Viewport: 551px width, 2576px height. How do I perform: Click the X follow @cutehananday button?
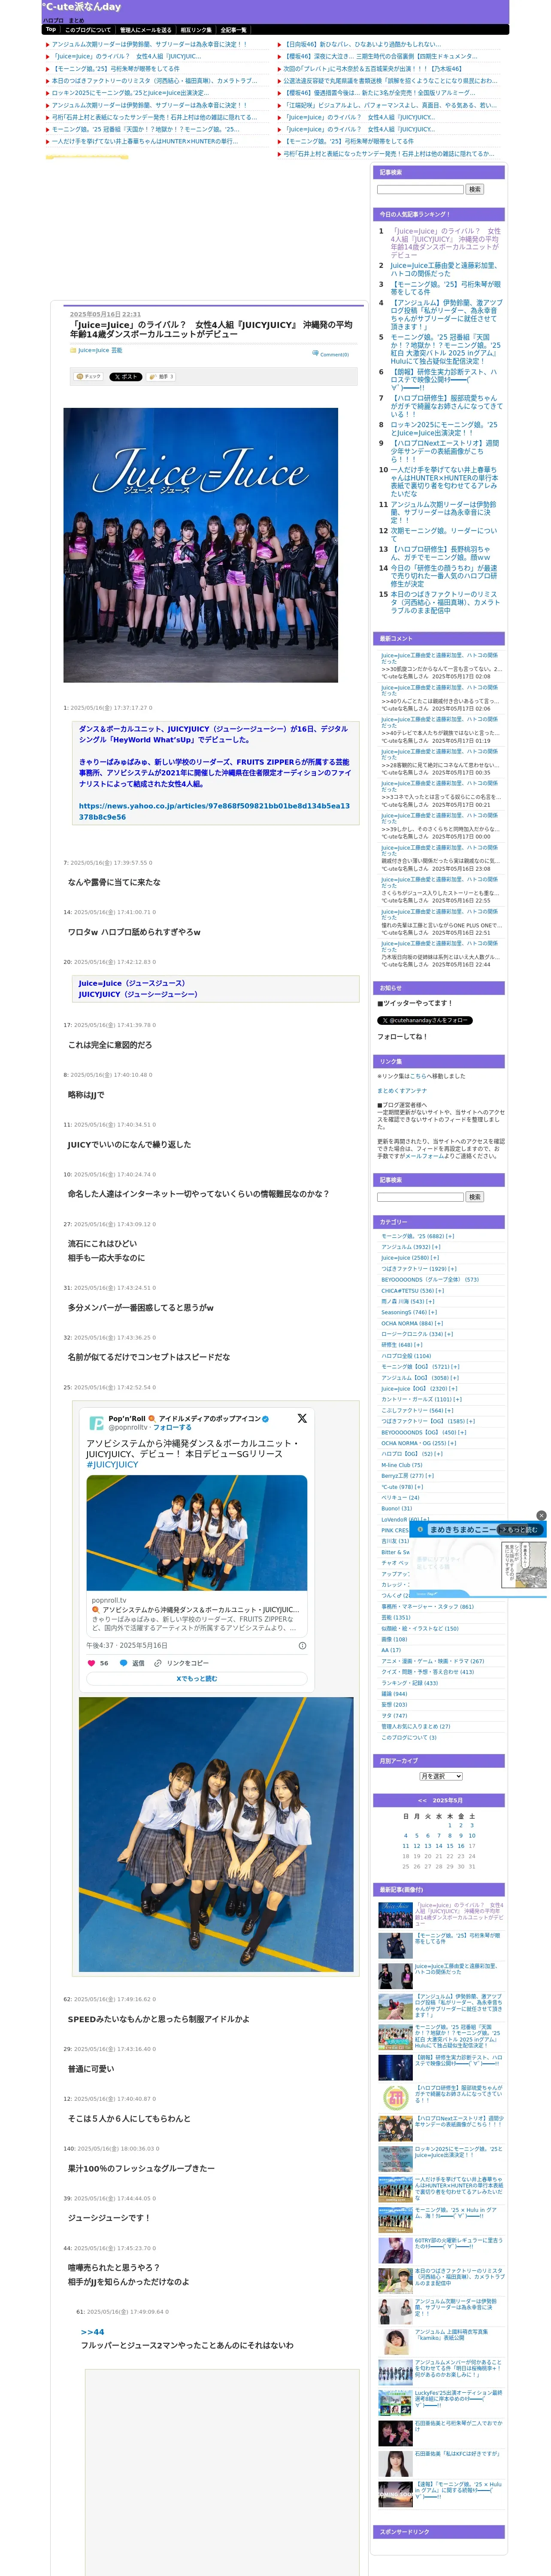(x=425, y=1020)
